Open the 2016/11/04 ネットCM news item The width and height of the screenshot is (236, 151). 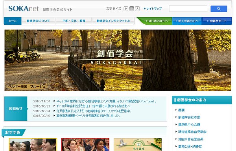[x=107, y=101]
